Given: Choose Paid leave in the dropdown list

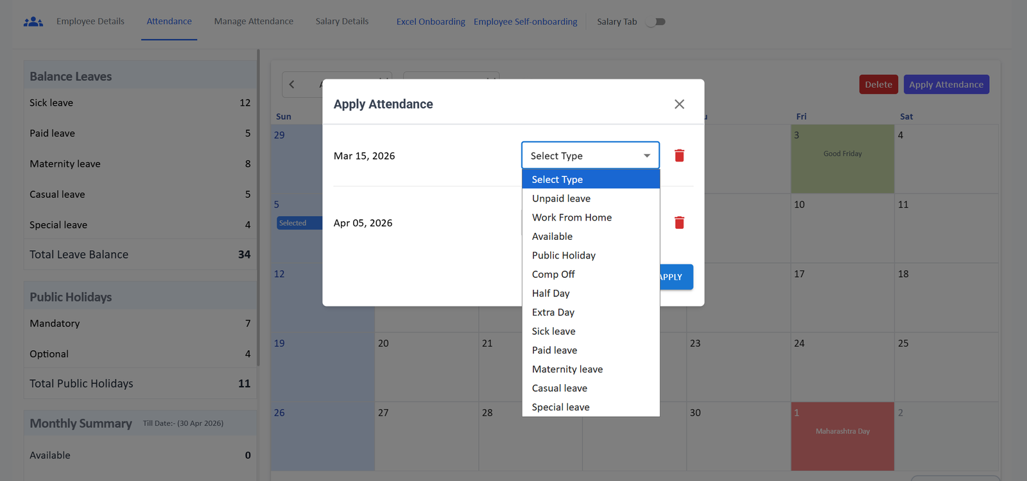Looking at the screenshot, I should tap(591, 350).
